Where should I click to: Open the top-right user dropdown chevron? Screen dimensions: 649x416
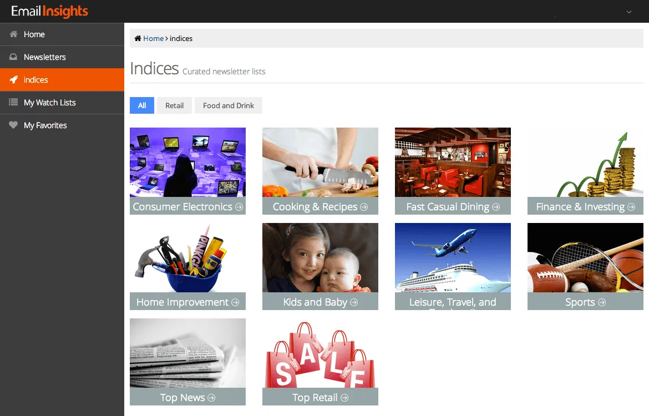(x=629, y=12)
